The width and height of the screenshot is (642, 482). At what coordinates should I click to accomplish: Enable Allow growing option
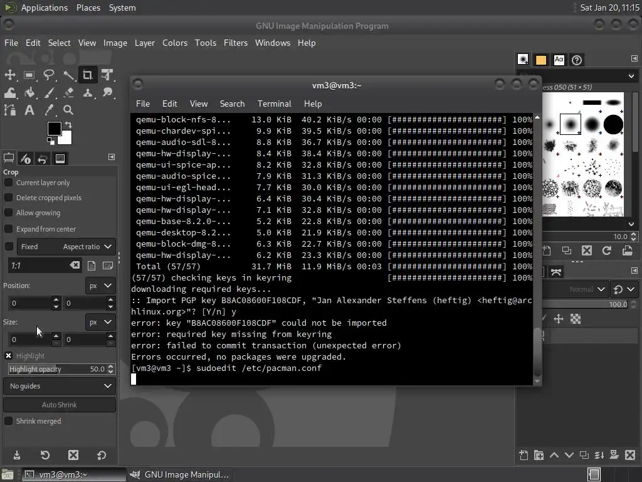click(x=8, y=213)
